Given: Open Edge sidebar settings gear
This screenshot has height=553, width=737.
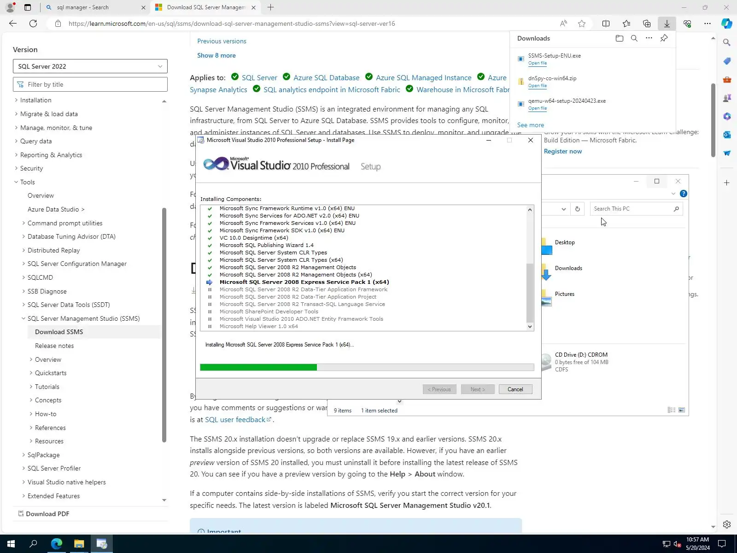Looking at the screenshot, I should point(727,524).
